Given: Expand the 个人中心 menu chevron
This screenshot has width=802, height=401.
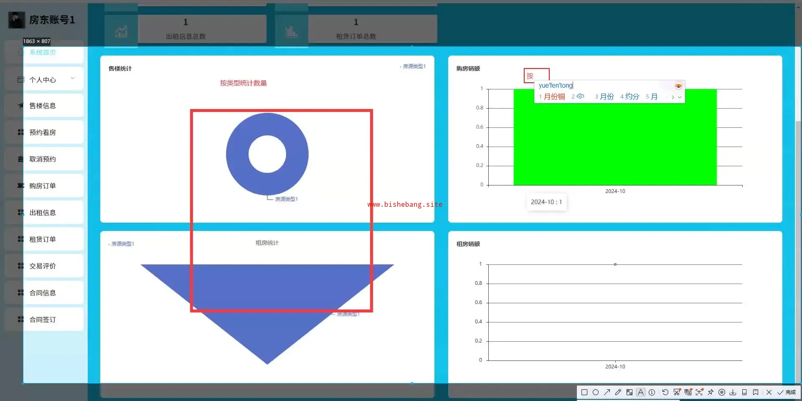Looking at the screenshot, I should pos(73,78).
